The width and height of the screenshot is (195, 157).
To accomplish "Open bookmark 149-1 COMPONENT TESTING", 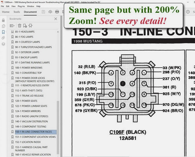I will tap(31, 127).
